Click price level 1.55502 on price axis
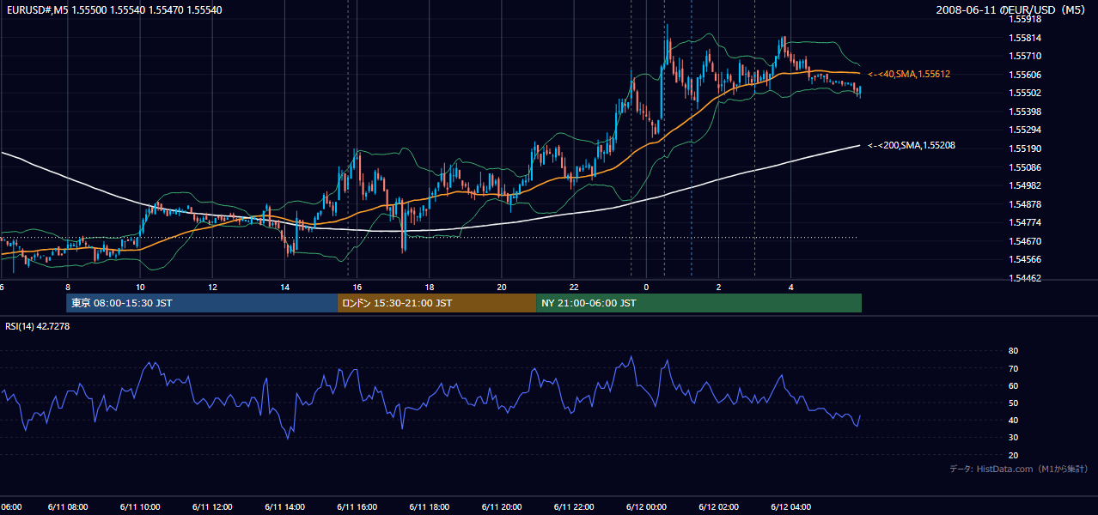The height and width of the screenshot is (515, 1098). click(x=1025, y=93)
